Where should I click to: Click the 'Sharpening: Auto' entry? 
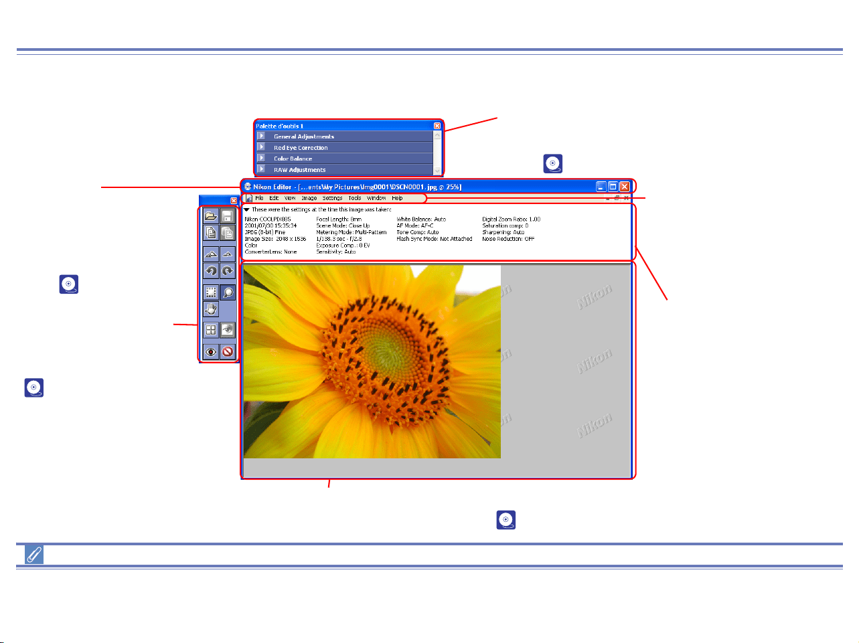[x=503, y=232]
